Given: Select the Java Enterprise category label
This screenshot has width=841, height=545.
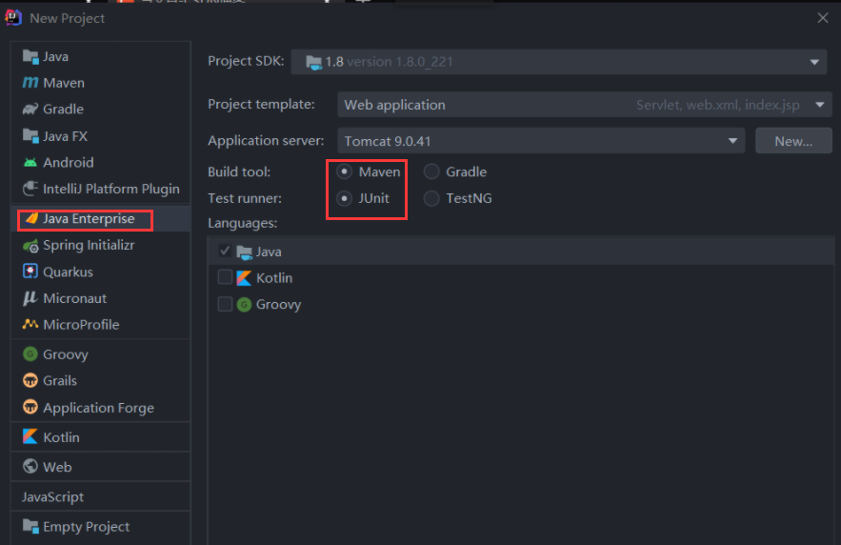Looking at the screenshot, I should click(89, 219).
